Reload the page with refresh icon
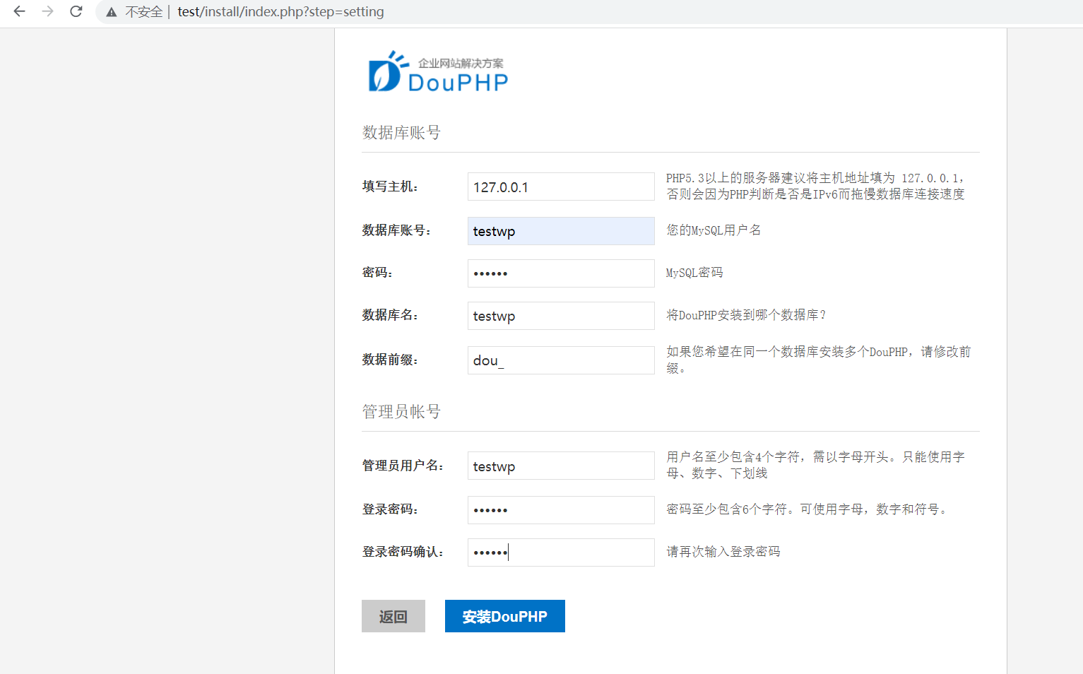Screen dimensions: 1083x674 76,11
